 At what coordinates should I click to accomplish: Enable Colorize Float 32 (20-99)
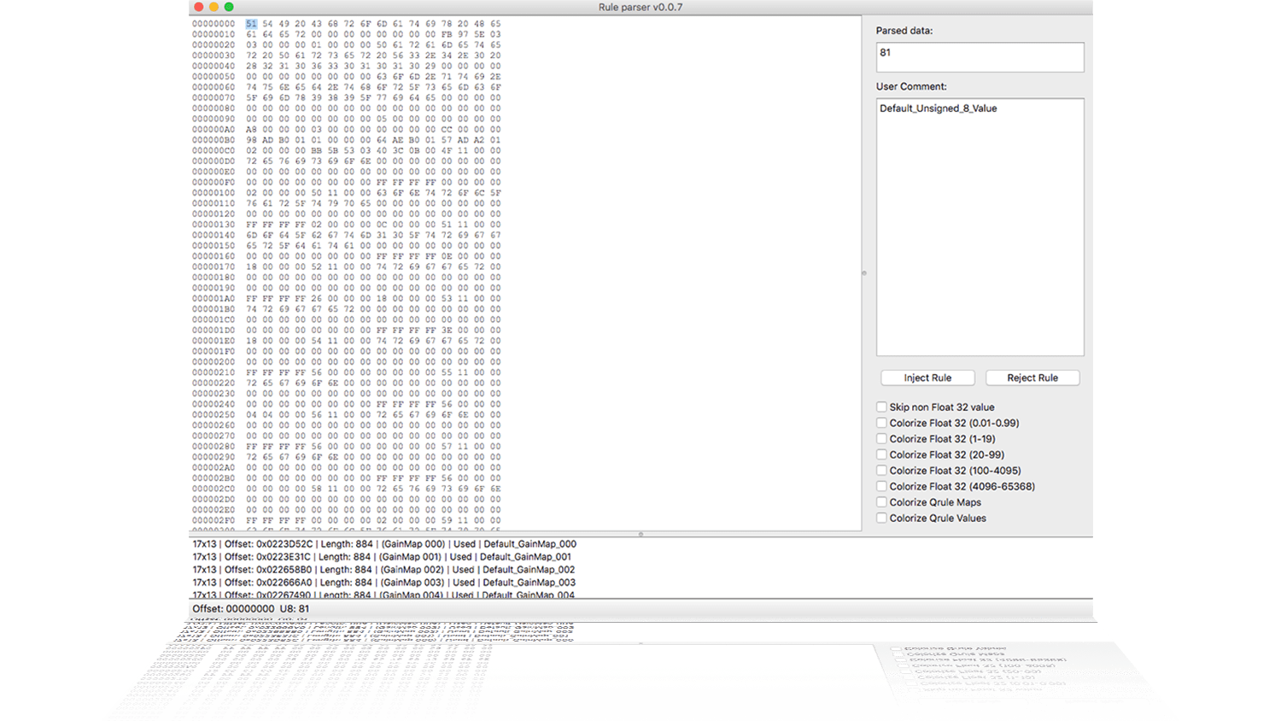[880, 454]
